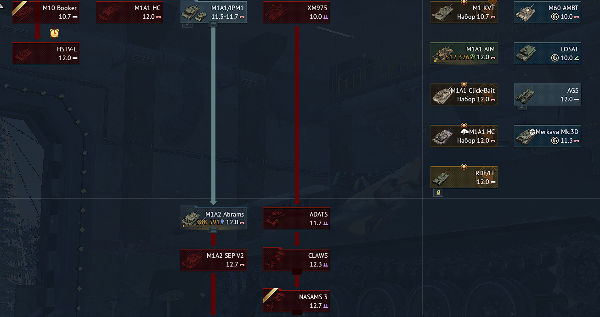Open the dark tab under the CLAWS card
Viewport: 600px width, 317px height.
tap(297, 272)
